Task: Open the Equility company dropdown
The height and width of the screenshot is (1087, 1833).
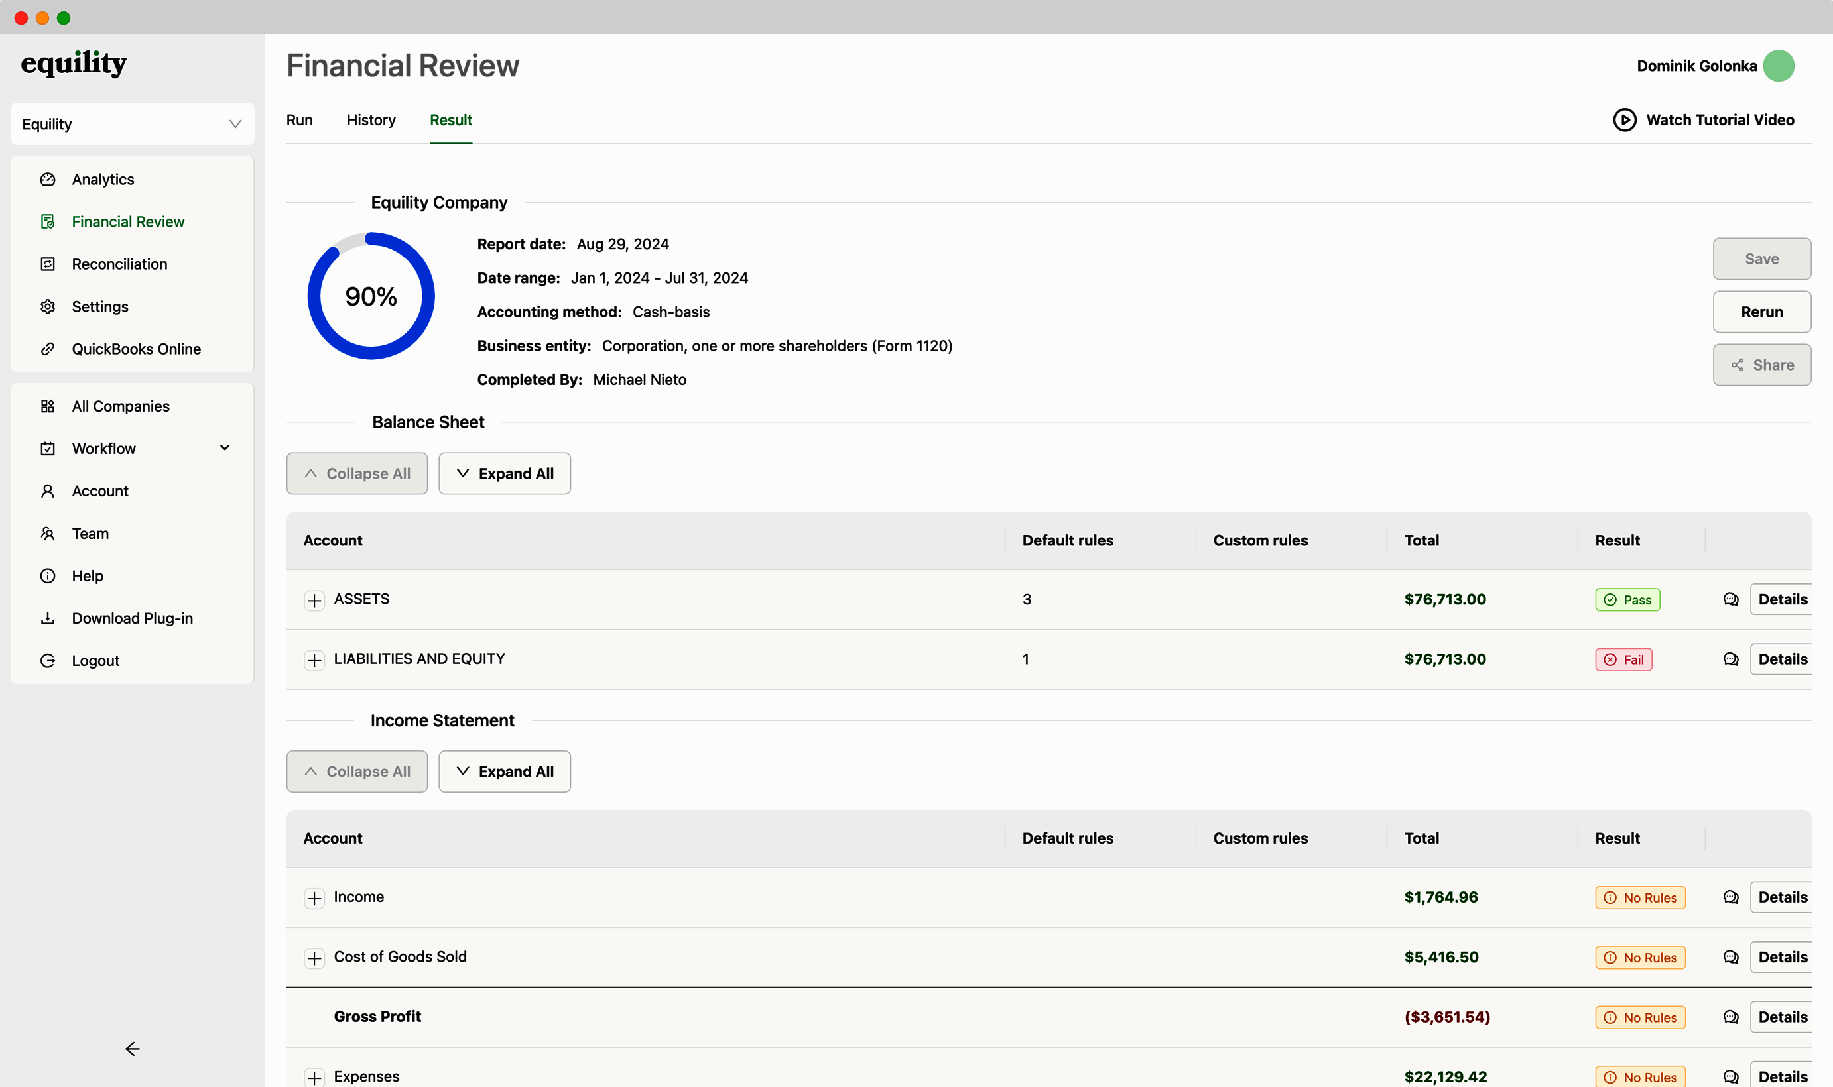Action: (133, 124)
